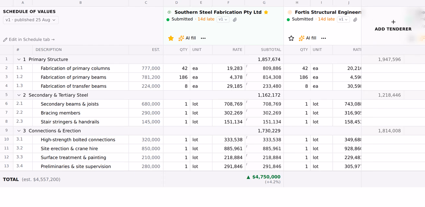Click the DESCRIPTION column heading
Viewport: 425px width, 207px height.
click(49, 50)
